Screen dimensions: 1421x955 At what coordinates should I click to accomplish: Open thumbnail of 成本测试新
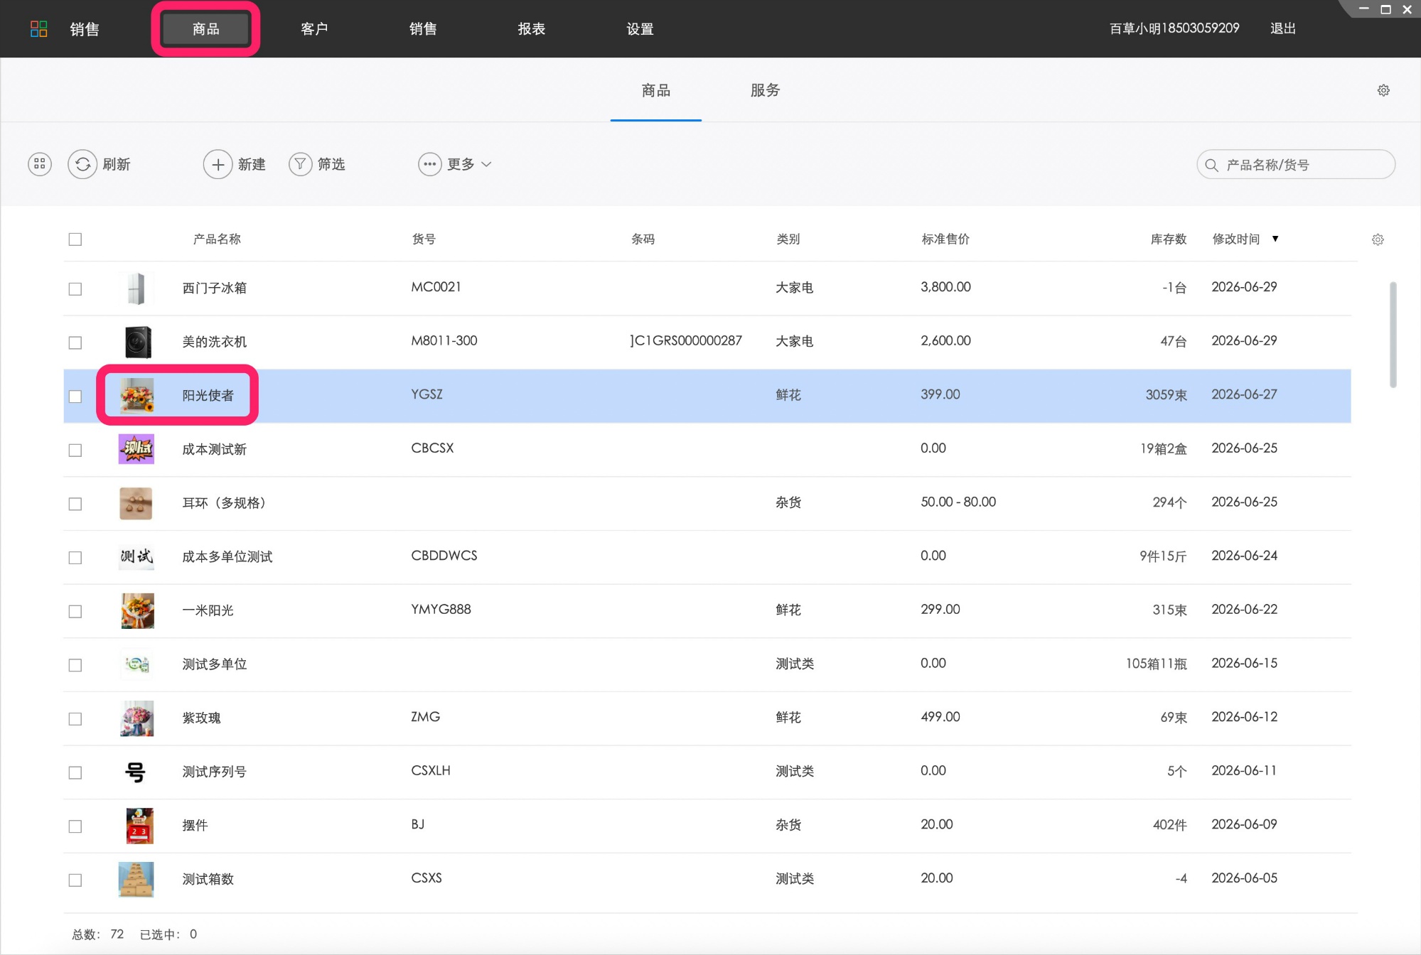pos(136,449)
